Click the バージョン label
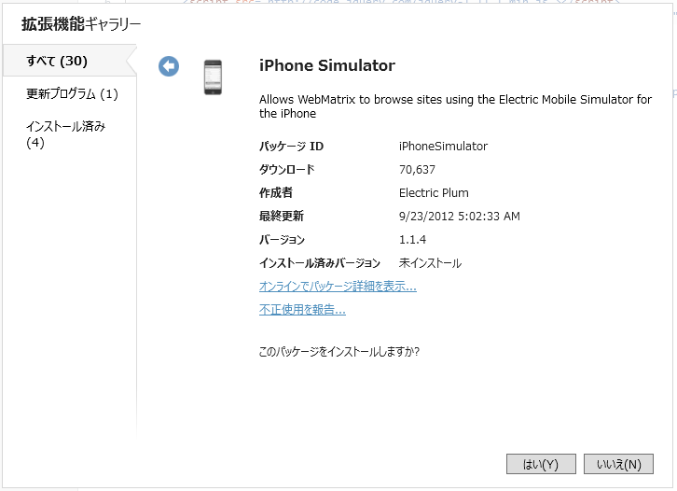The image size is (677, 491). tap(282, 240)
